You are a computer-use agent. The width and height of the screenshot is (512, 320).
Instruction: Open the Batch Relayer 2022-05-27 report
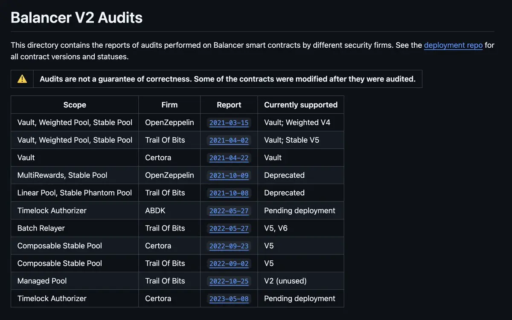click(229, 228)
